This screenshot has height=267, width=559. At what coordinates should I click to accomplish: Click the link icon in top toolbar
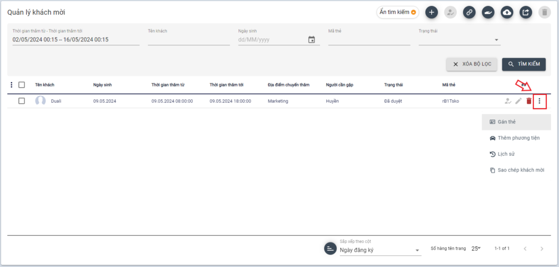tap(469, 13)
